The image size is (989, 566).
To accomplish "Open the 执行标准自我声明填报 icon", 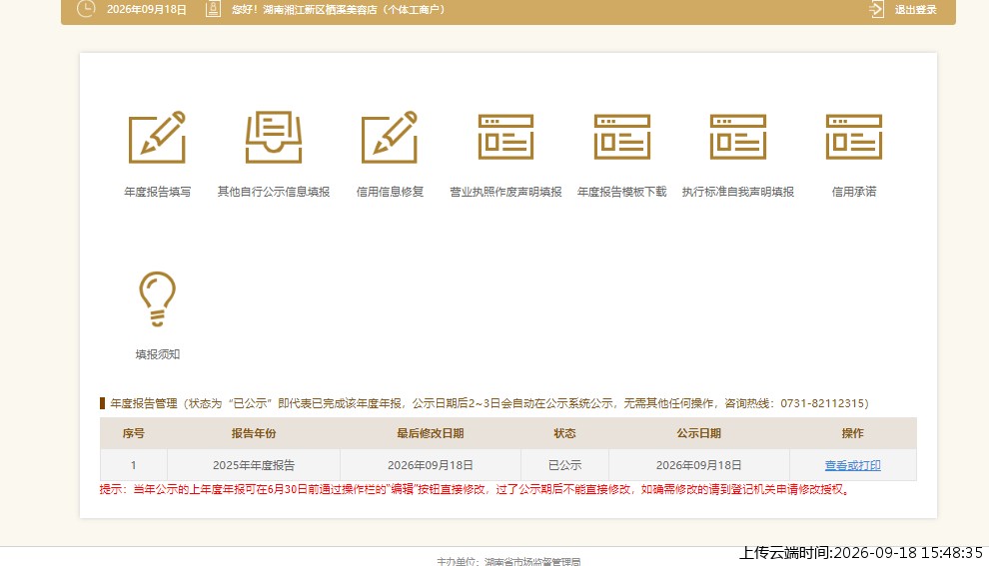I will (x=738, y=137).
